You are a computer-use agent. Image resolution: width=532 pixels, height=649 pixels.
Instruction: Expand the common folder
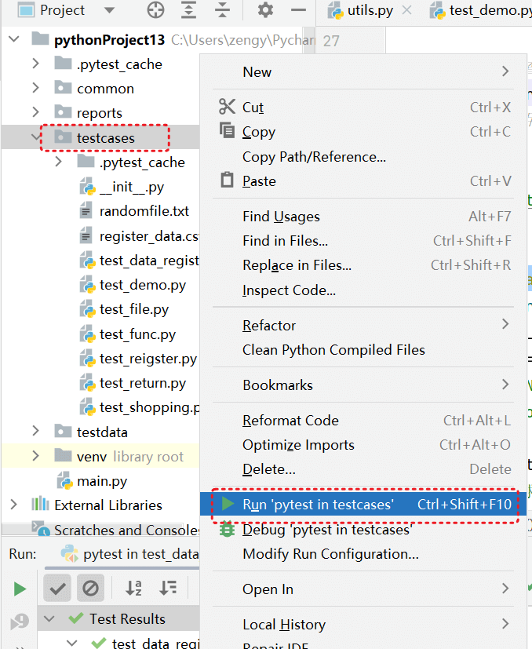coord(35,88)
